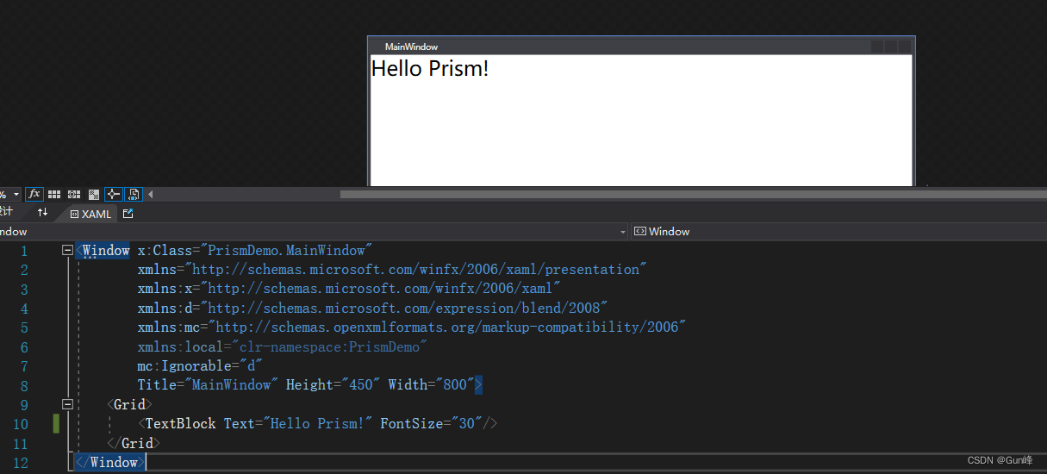Click the opening Grid tag
Screen dimensions: 1047x474
(x=130, y=404)
